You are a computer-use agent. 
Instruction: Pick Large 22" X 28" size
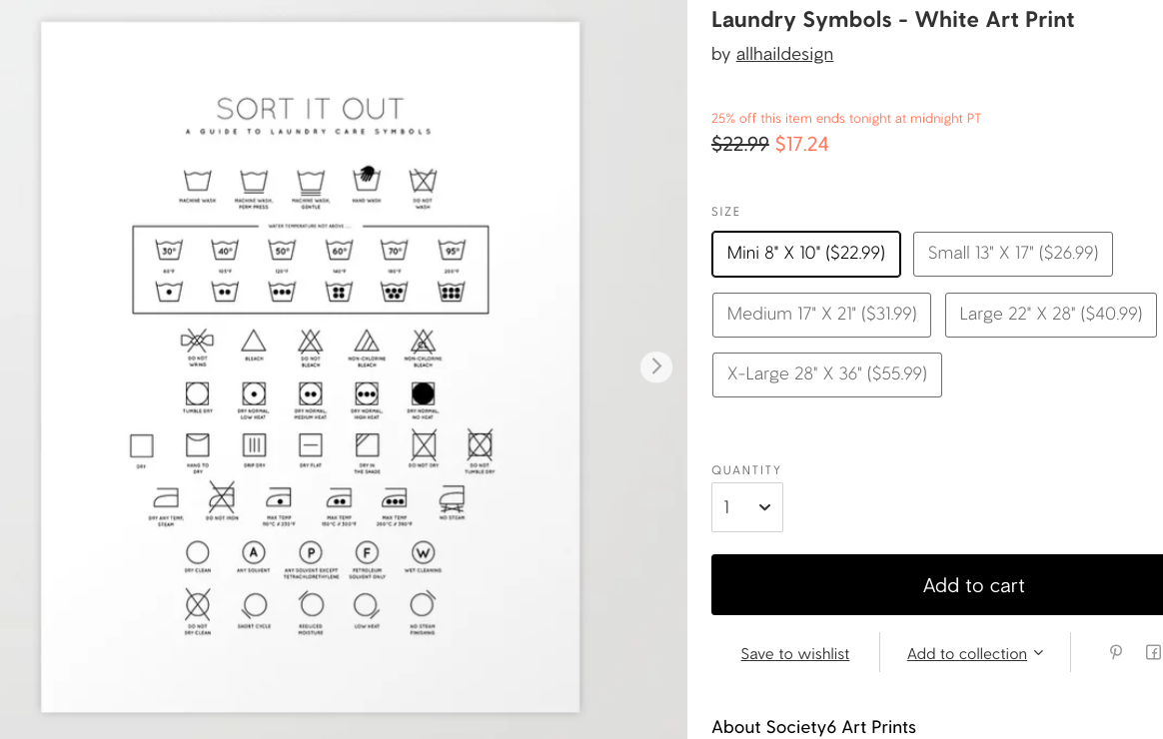click(1050, 315)
